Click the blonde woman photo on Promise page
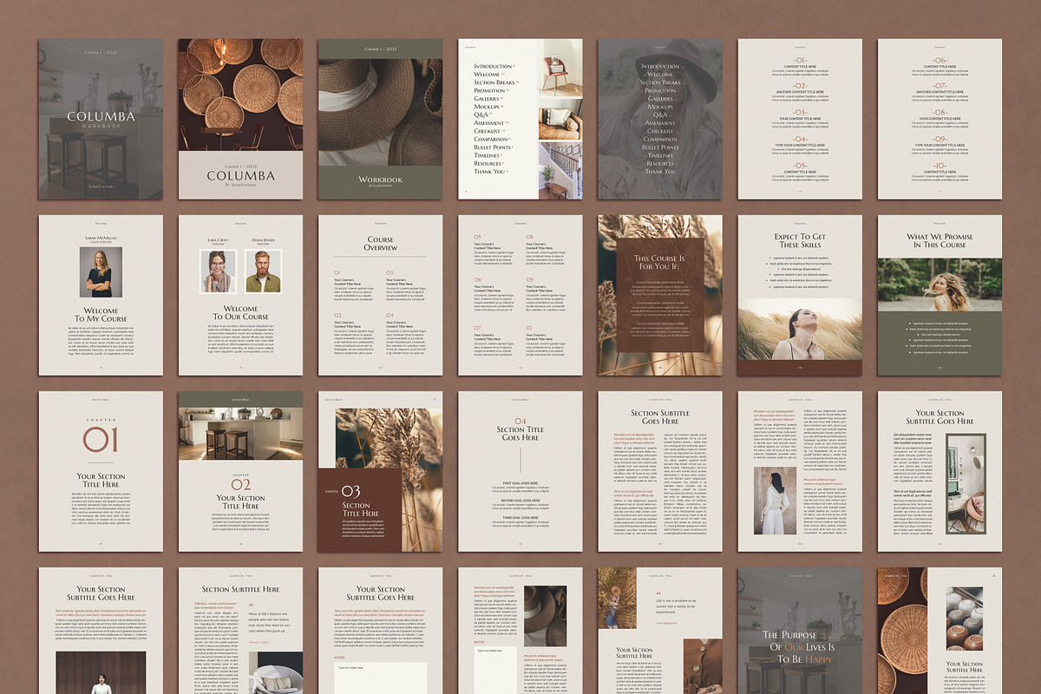The image size is (1041, 694). (x=940, y=285)
